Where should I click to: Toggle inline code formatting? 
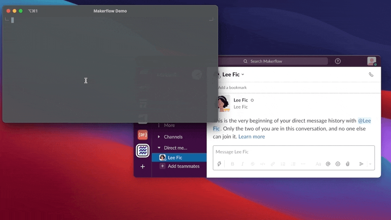[262, 164]
